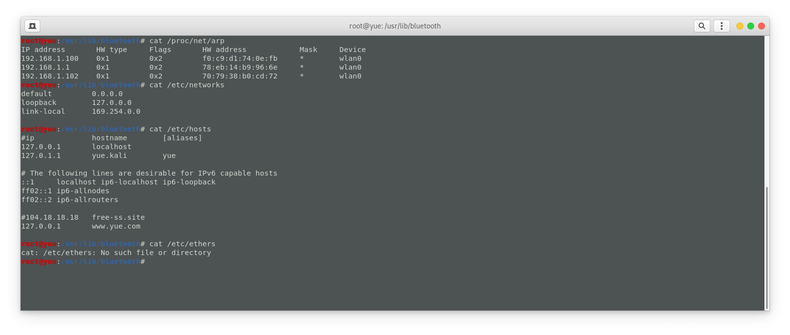Viewport: 790px width, 335px height.
Task: Click the command 'cat /etc/ethers'
Action: [182, 244]
